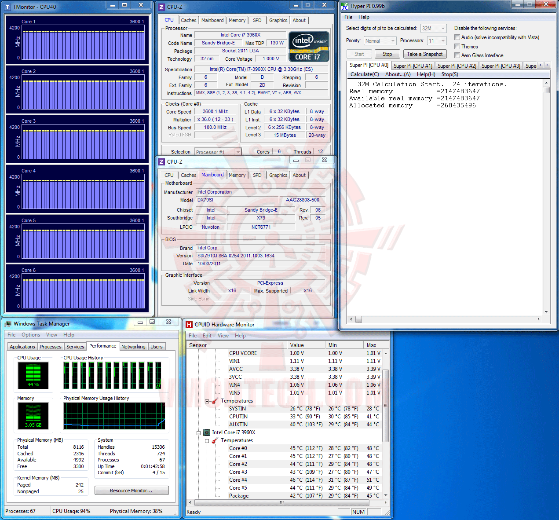The image size is (559, 520).
Task: Click the Core 6 frequency graph in TMonitor
Action: (83, 291)
